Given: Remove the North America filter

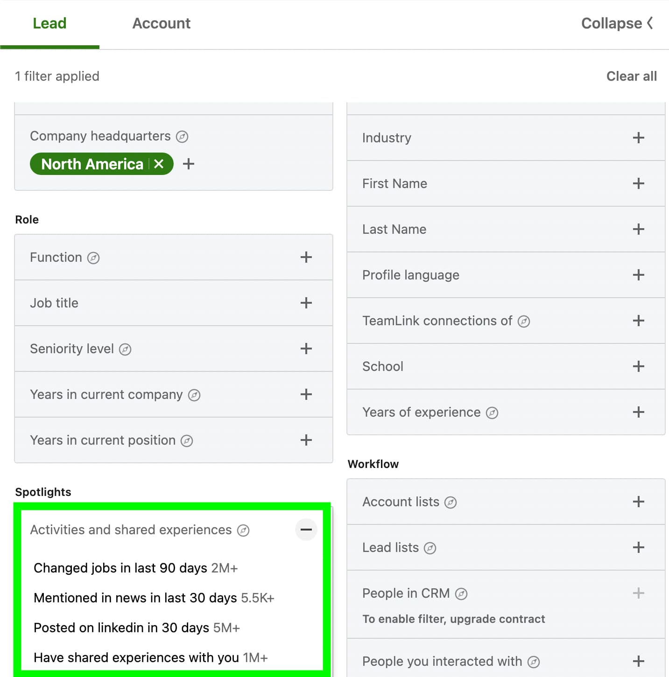Looking at the screenshot, I should (x=159, y=164).
